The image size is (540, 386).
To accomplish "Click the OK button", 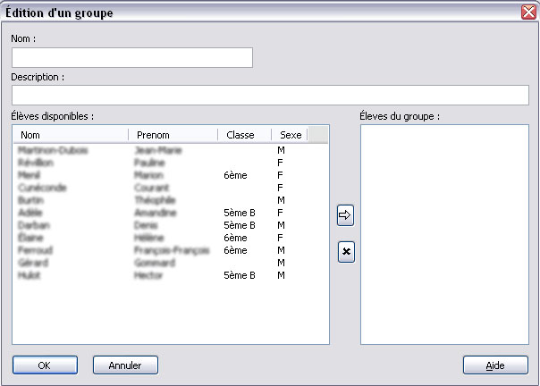I will coord(45,365).
